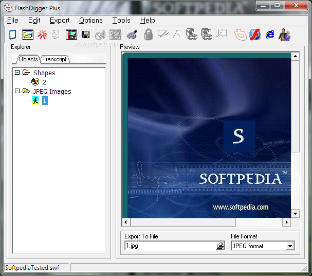Switch to the Transcript tab

pyautogui.click(x=54, y=59)
